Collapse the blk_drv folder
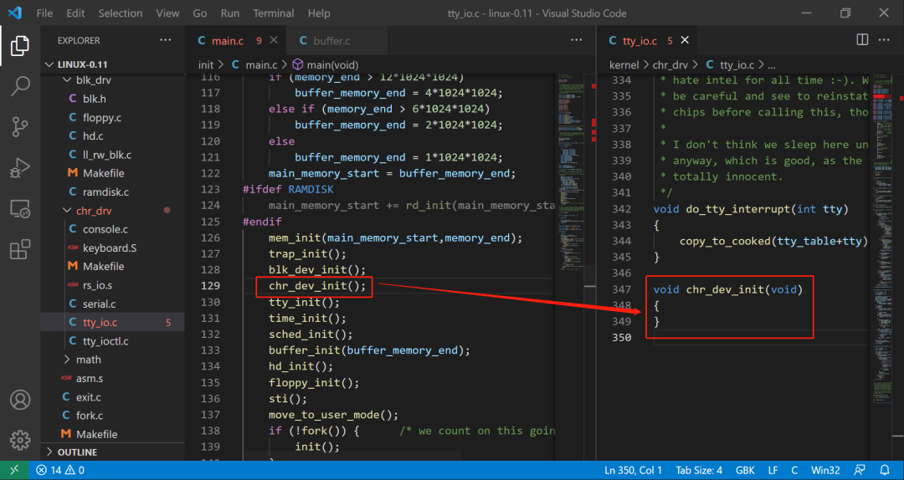 (112, 80)
